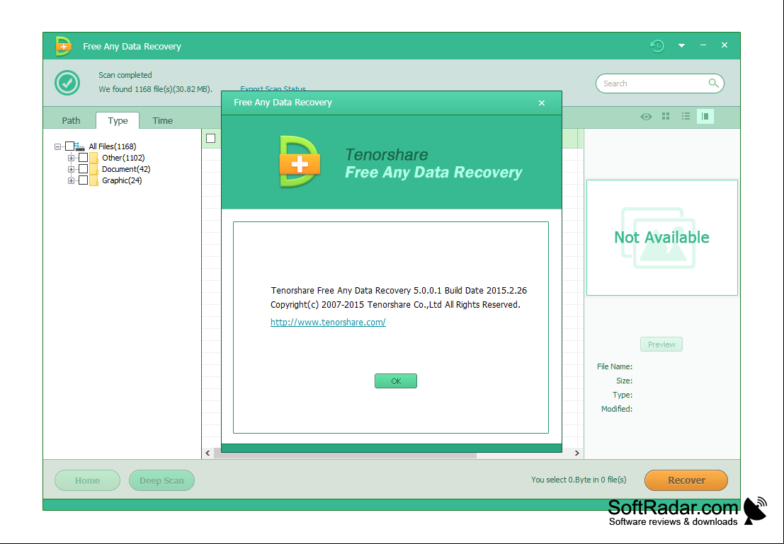The image size is (784, 544).
Task: Open the Time tab
Action: click(162, 120)
